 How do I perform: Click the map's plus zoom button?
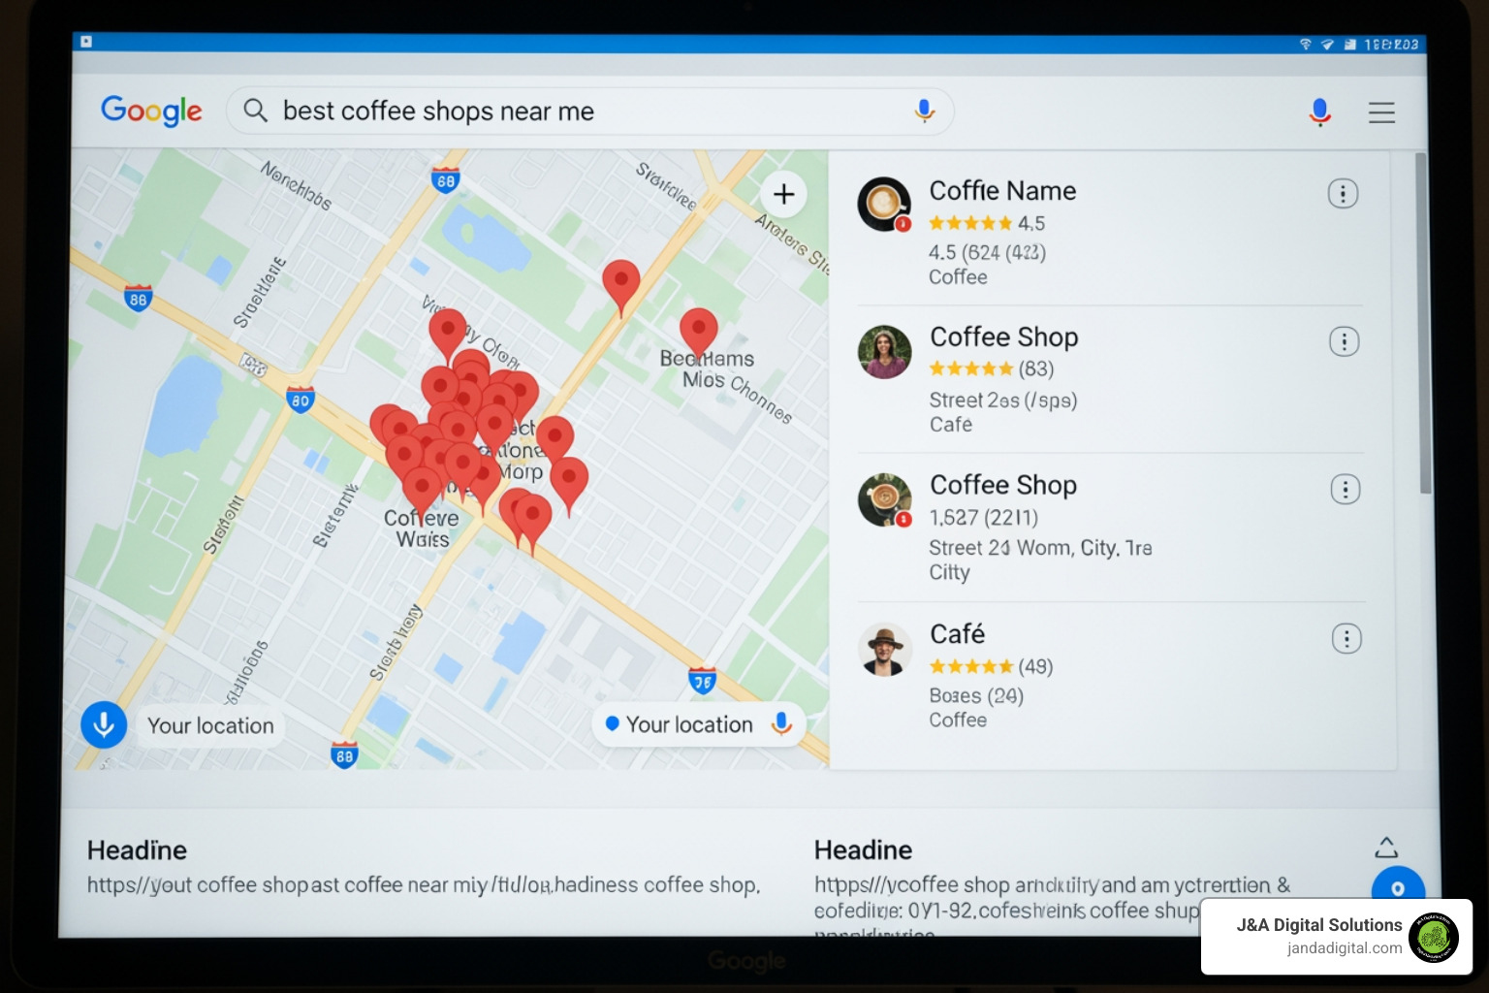[x=783, y=194]
